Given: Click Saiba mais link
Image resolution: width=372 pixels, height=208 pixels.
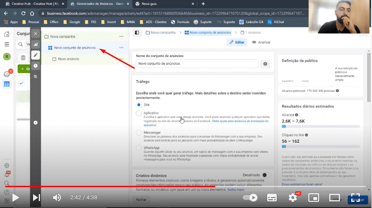Looking at the screenshot, I should pyautogui.click(x=235, y=189).
